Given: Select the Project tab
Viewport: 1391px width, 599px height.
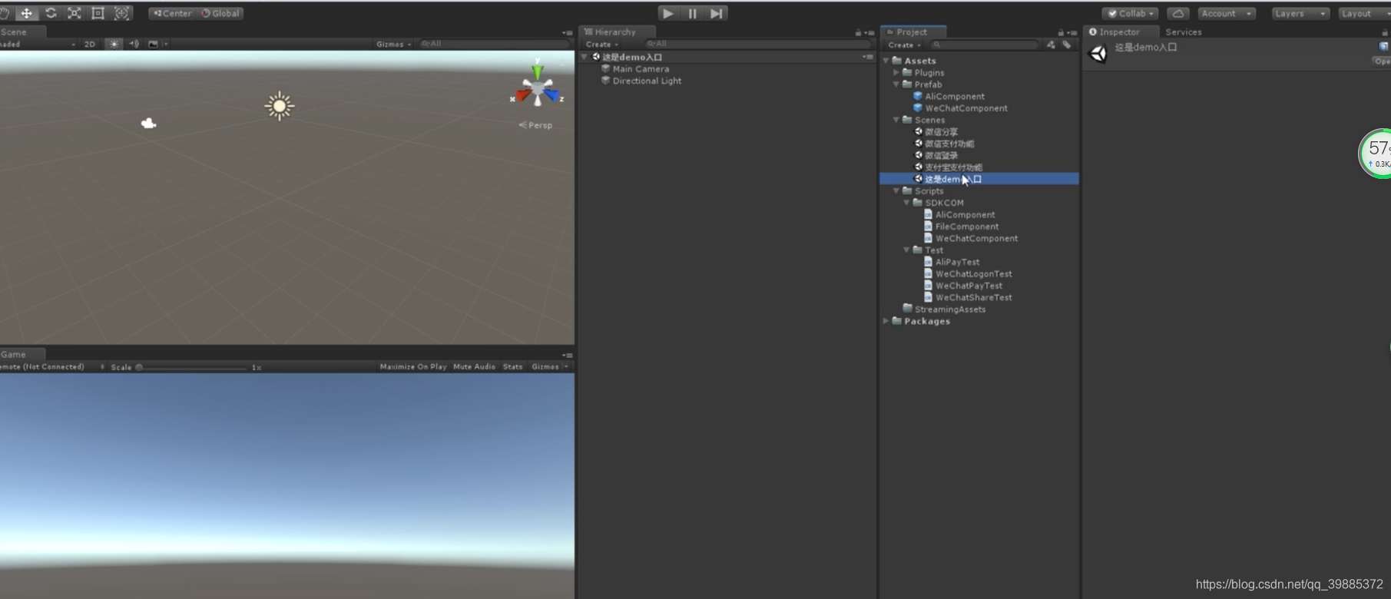Looking at the screenshot, I should tap(912, 32).
